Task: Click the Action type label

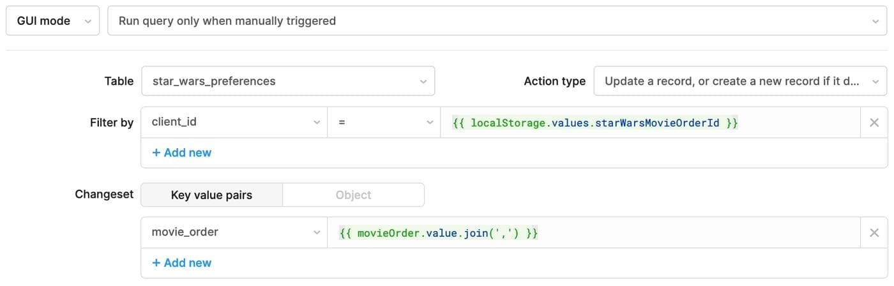Action: pos(554,81)
